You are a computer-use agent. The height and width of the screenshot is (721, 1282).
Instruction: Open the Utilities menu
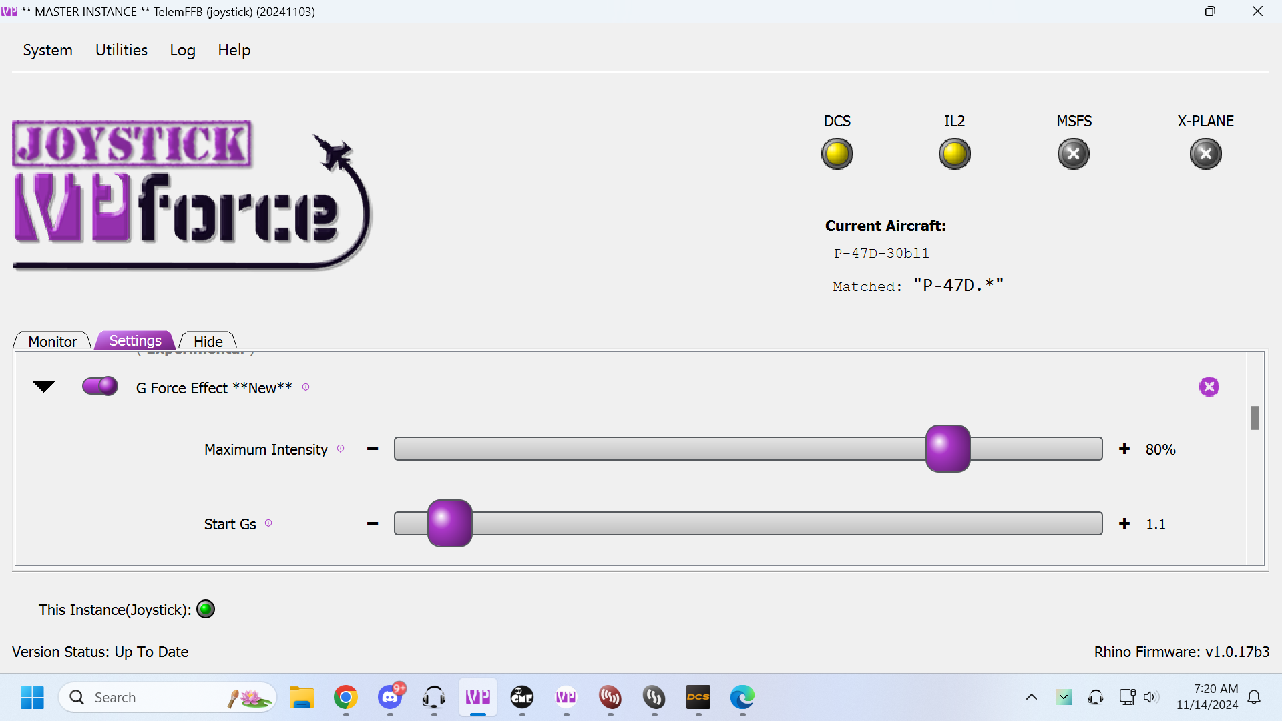tap(121, 50)
